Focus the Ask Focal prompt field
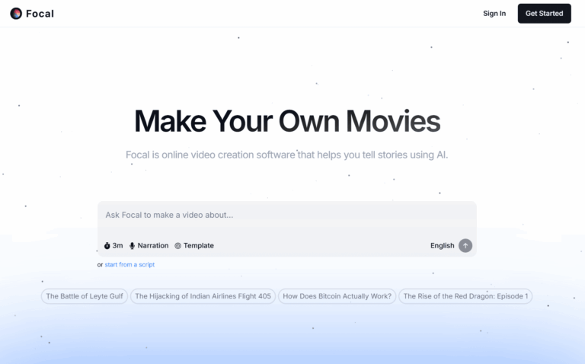This screenshot has height=364, width=585. [286, 216]
